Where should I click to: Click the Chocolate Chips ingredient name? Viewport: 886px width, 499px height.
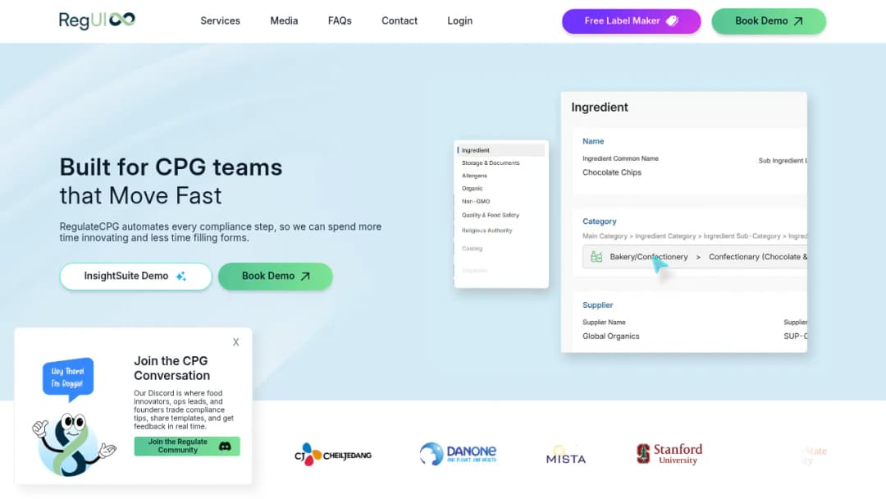612,172
